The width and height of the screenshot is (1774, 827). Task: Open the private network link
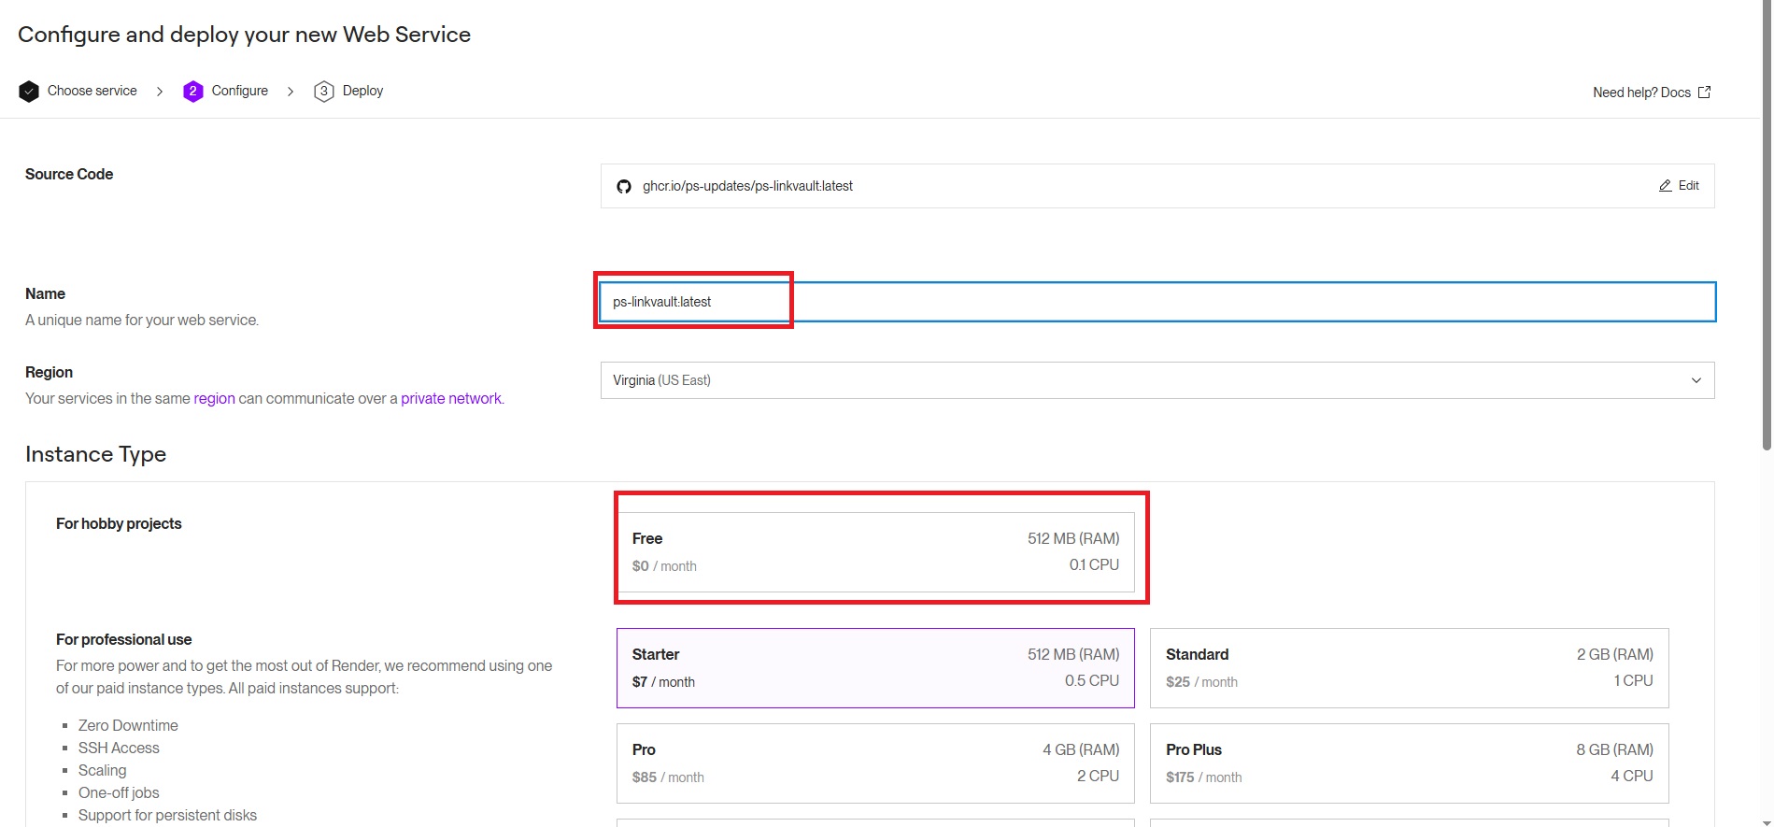[x=451, y=398]
